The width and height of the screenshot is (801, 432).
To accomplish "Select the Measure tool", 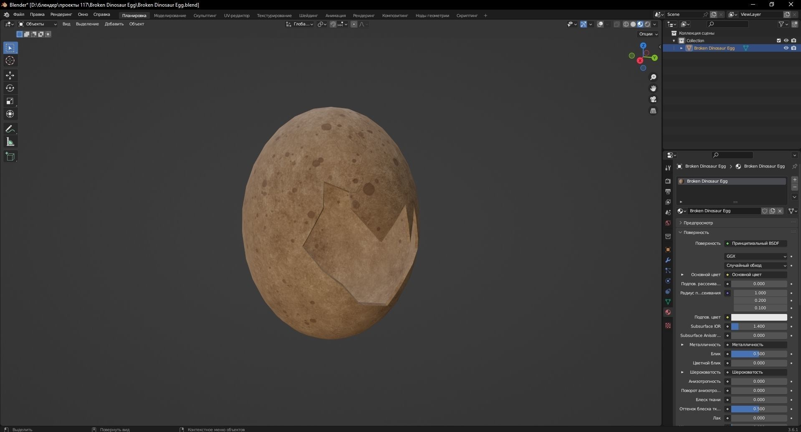I will point(10,142).
